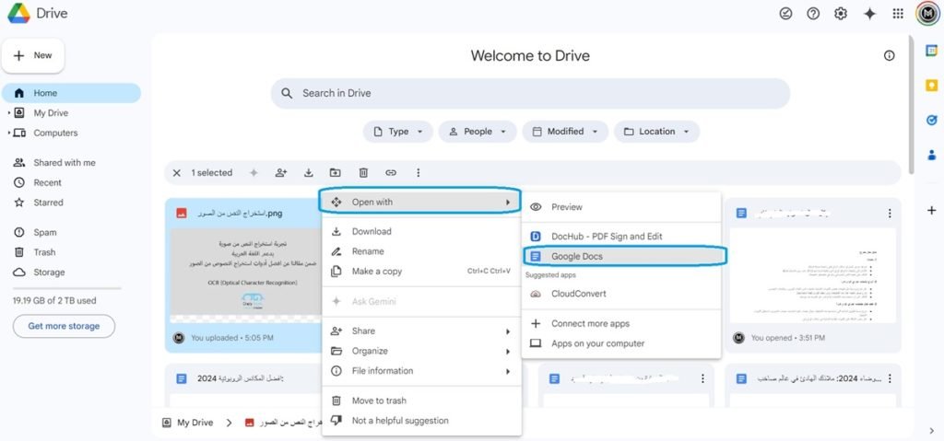The width and height of the screenshot is (944, 441).
Task: Choose Connect more apps
Action: click(x=621, y=324)
